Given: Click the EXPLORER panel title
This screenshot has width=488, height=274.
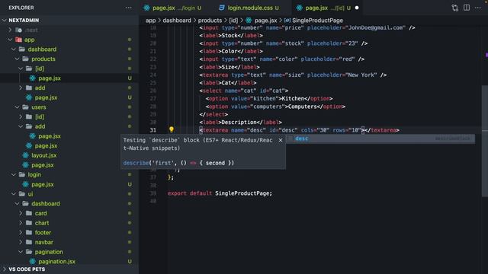Looking at the screenshot, I should 21,8.
